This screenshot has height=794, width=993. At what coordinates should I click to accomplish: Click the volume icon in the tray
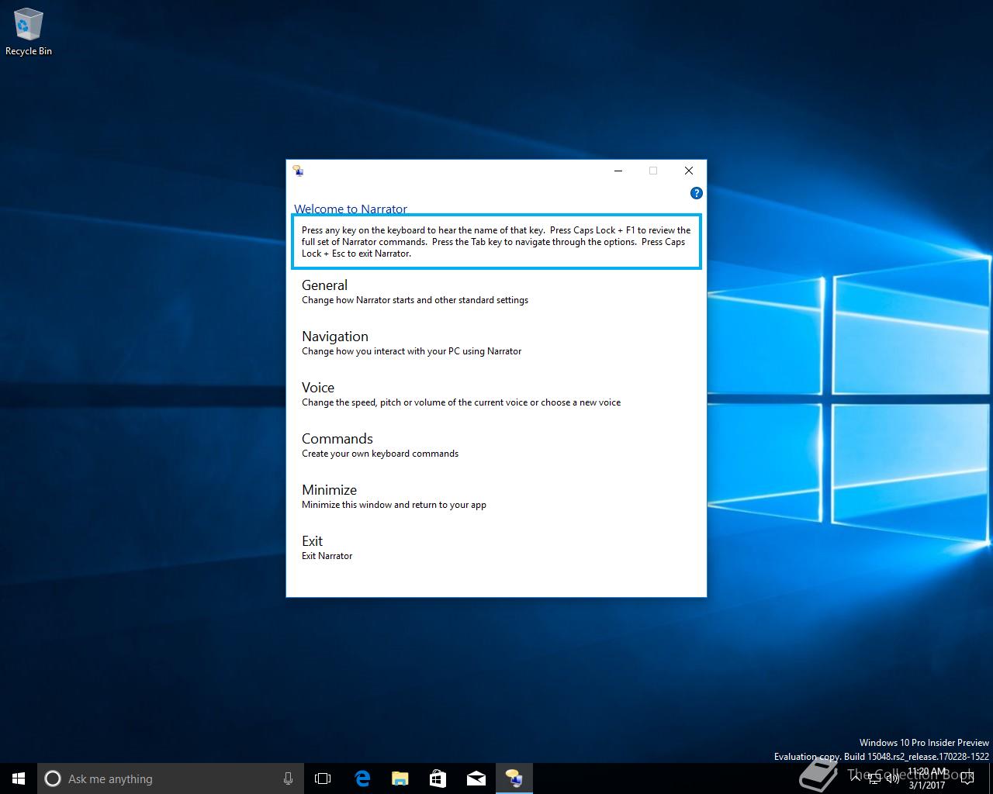pos(892,778)
